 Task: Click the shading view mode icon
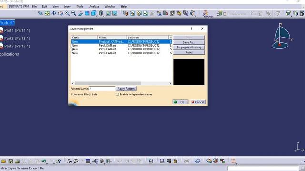(101, 13)
